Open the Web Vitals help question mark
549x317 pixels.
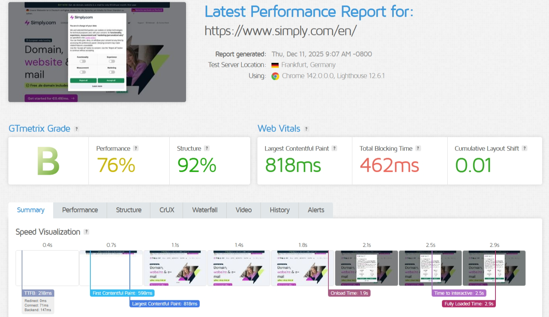coord(306,129)
